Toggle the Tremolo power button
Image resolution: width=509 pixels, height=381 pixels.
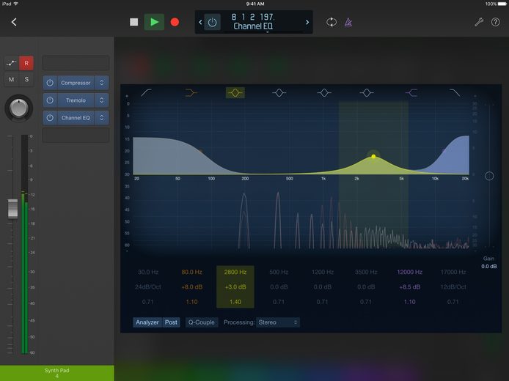(x=50, y=100)
